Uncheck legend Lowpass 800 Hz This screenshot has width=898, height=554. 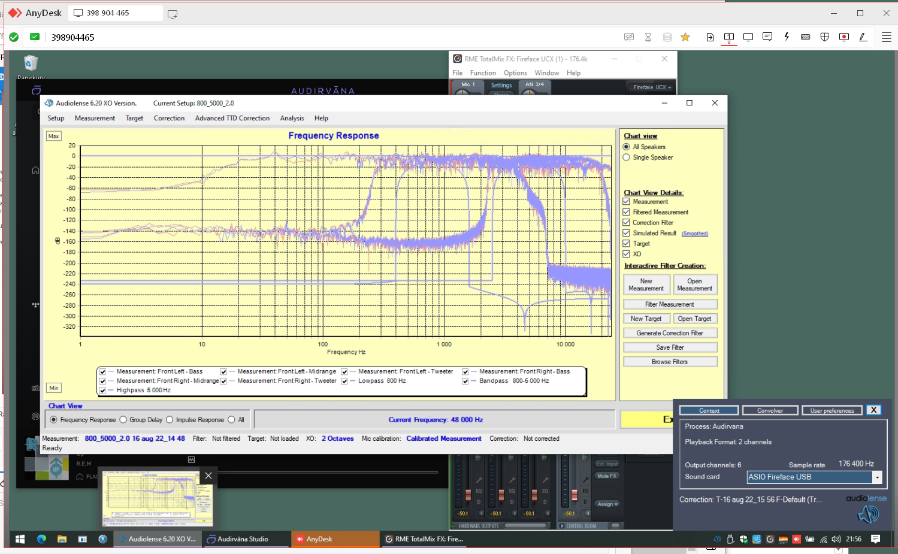tap(344, 381)
